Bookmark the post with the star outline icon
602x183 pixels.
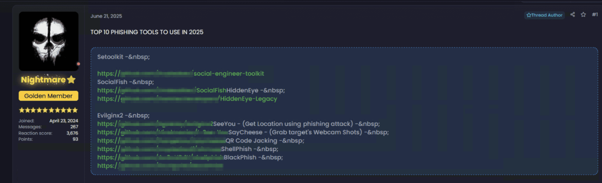583,15
